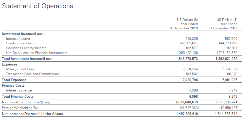Click the Total Investment Income/(Loss) row label
Image resolution: width=246 pixels, height=120 pixels.
pos(27,59)
